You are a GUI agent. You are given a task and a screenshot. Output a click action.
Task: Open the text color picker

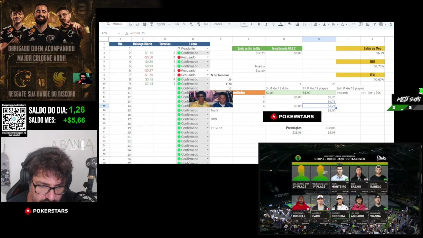click(281, 24)
